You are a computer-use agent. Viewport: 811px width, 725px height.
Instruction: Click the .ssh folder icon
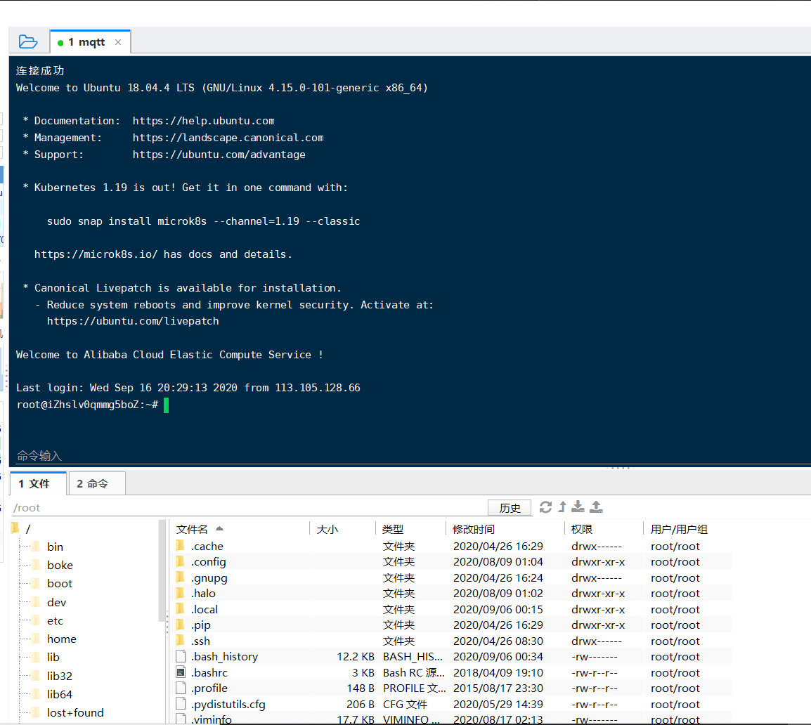[180, 640]
